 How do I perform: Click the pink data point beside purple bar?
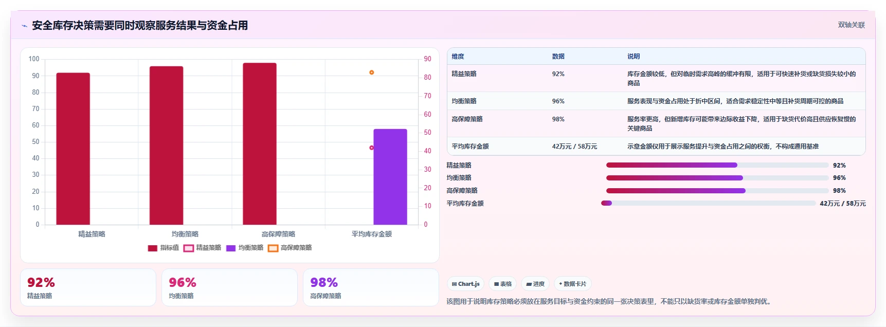pyautogui.click(x=371, y=148)
